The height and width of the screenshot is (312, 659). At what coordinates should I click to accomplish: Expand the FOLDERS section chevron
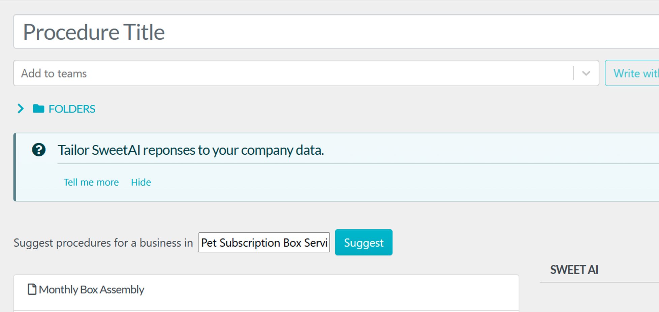(21, 109)
